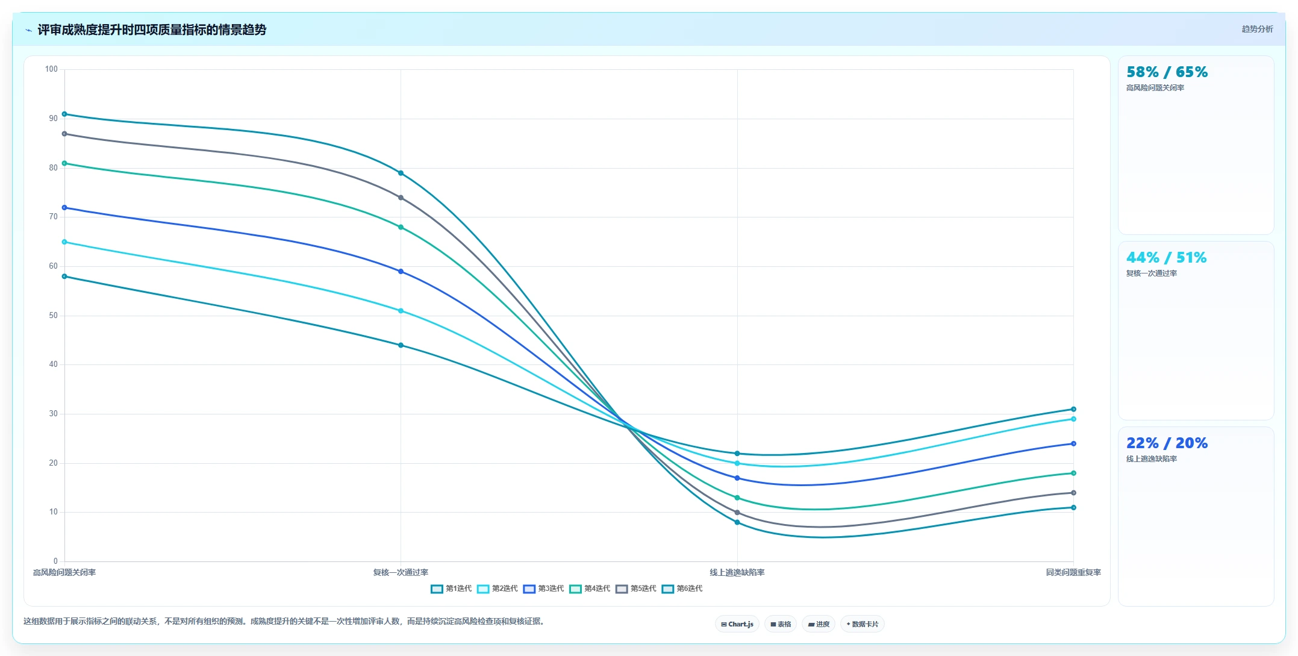
Task: Click the 第3迭代 point at 同类问题重复率 (24)
Action: point(1073,444)
